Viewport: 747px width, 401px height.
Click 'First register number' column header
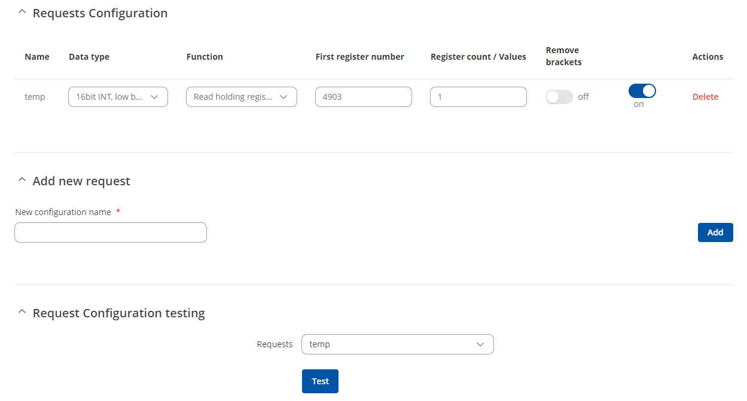point(360,57)
